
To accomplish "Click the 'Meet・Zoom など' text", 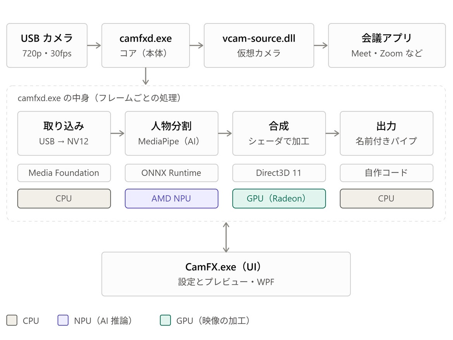I will 387,54.
